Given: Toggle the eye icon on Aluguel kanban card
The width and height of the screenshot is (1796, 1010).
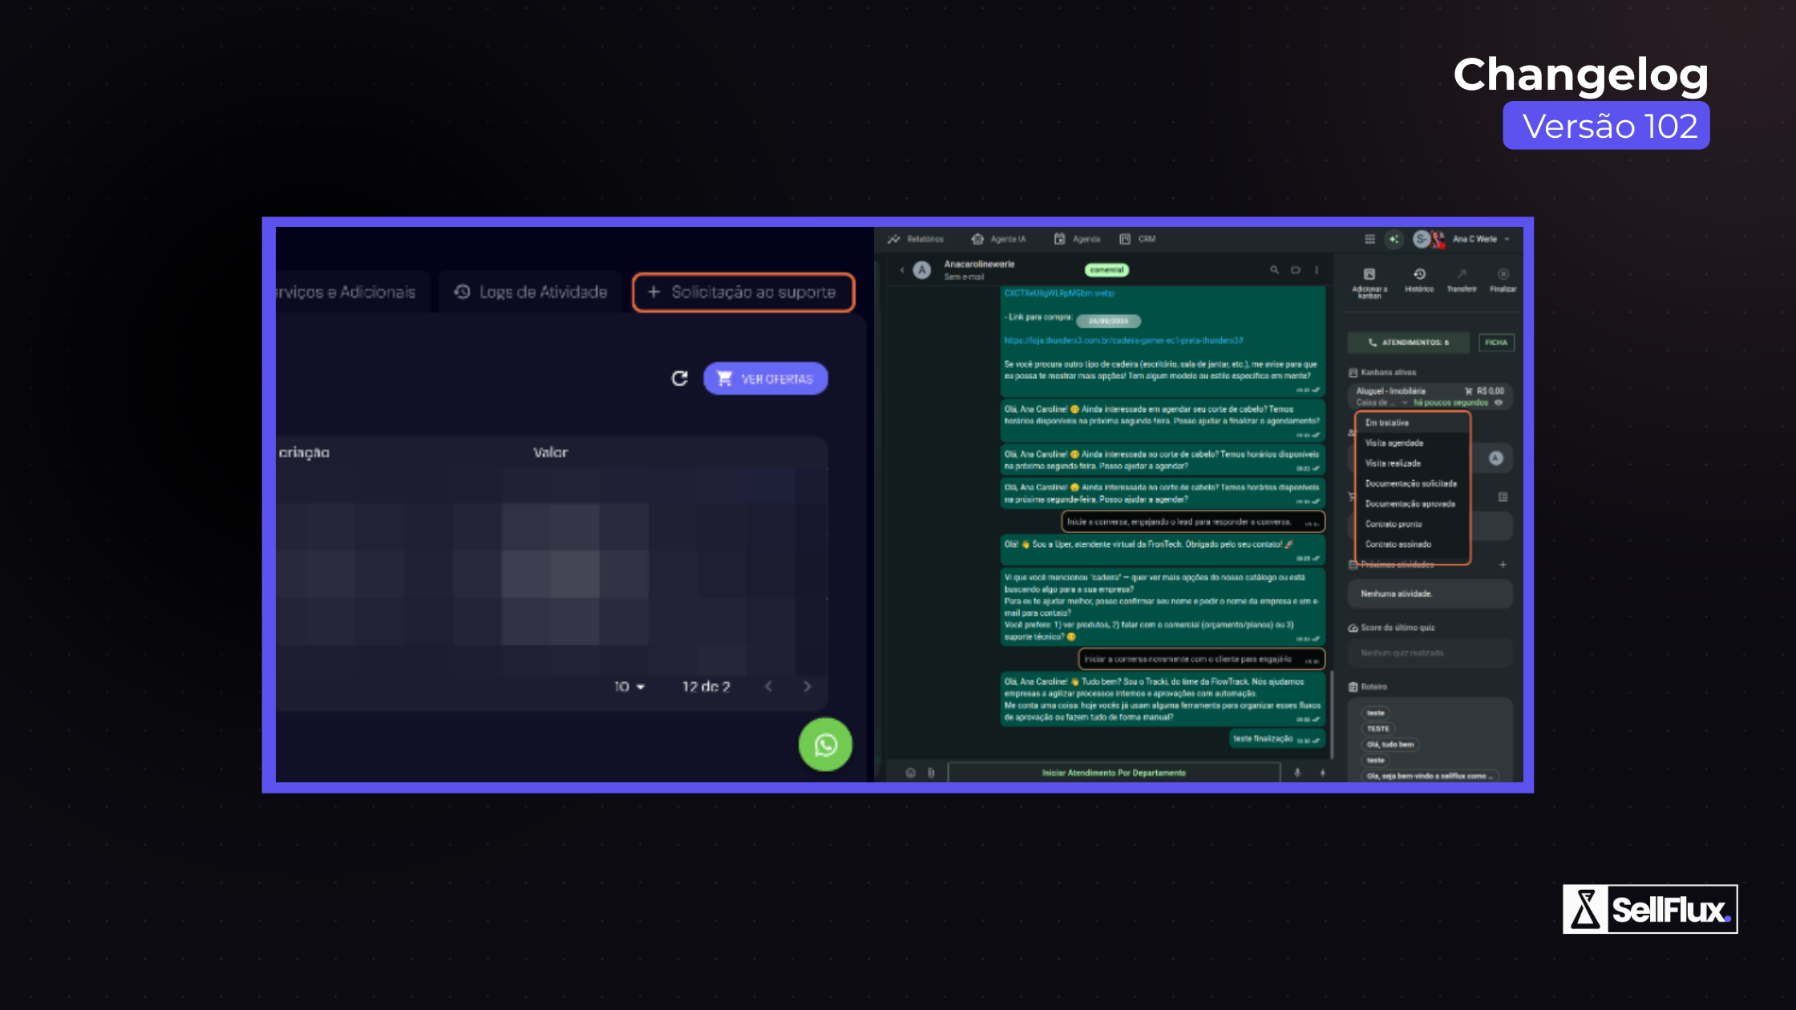Looking at the screenshot, I should (x=1499, y=402).
